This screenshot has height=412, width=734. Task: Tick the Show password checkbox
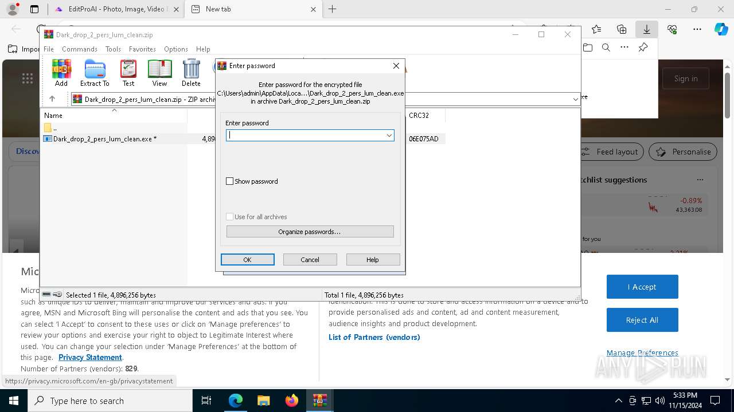(x=230, y=181)
